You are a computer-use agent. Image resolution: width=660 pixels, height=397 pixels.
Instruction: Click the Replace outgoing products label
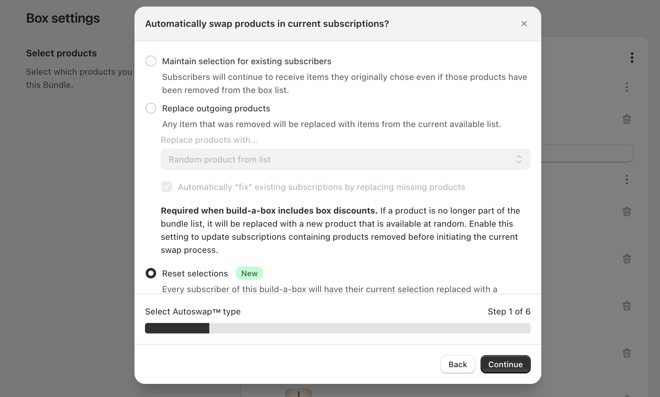point(216,108)
